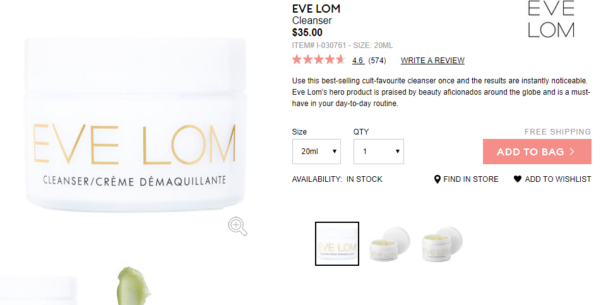Click the magnifier zoom icon on product image

pyautogui.click(x=237, y=226)
